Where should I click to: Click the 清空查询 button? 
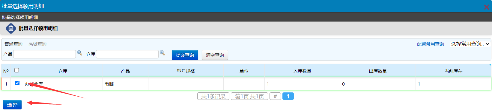coord(215,55)
